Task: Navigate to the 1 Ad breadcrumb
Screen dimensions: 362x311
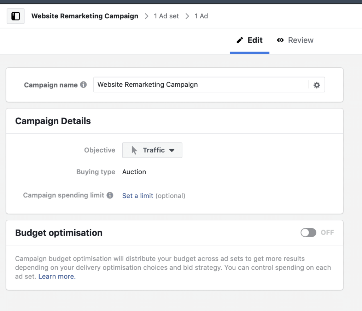Action: pyautogui.click(x=201, y=16)
